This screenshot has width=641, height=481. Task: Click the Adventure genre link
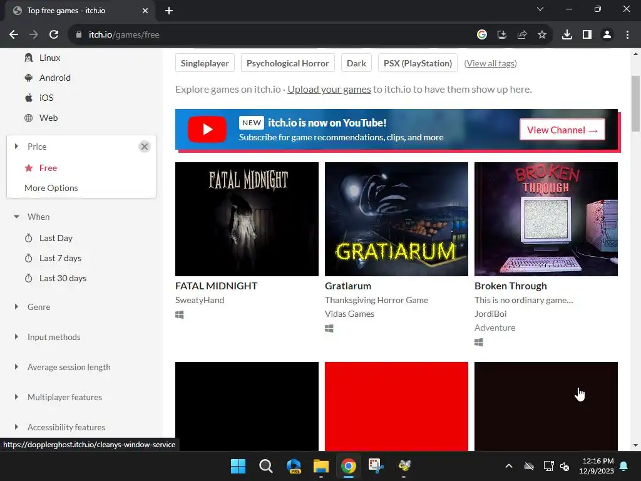495,328
